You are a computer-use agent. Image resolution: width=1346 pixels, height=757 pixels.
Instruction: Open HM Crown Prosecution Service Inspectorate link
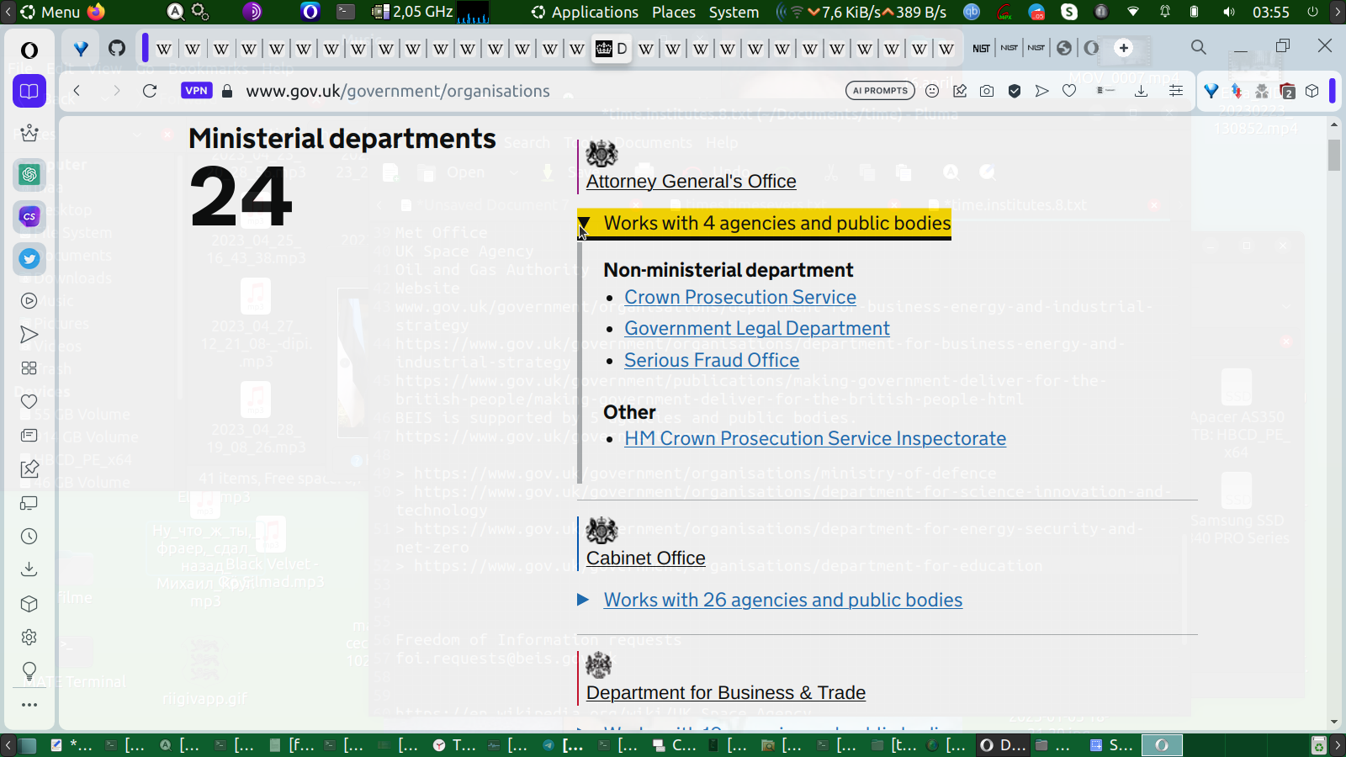815,438
